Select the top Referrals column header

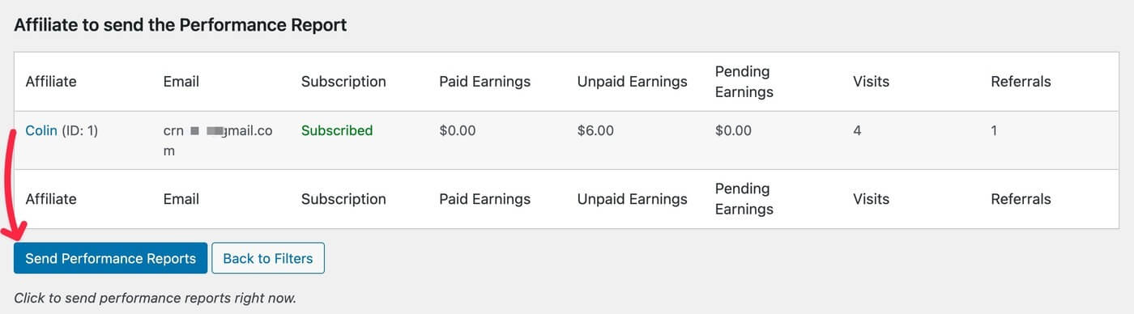(x=1021, y=81)
